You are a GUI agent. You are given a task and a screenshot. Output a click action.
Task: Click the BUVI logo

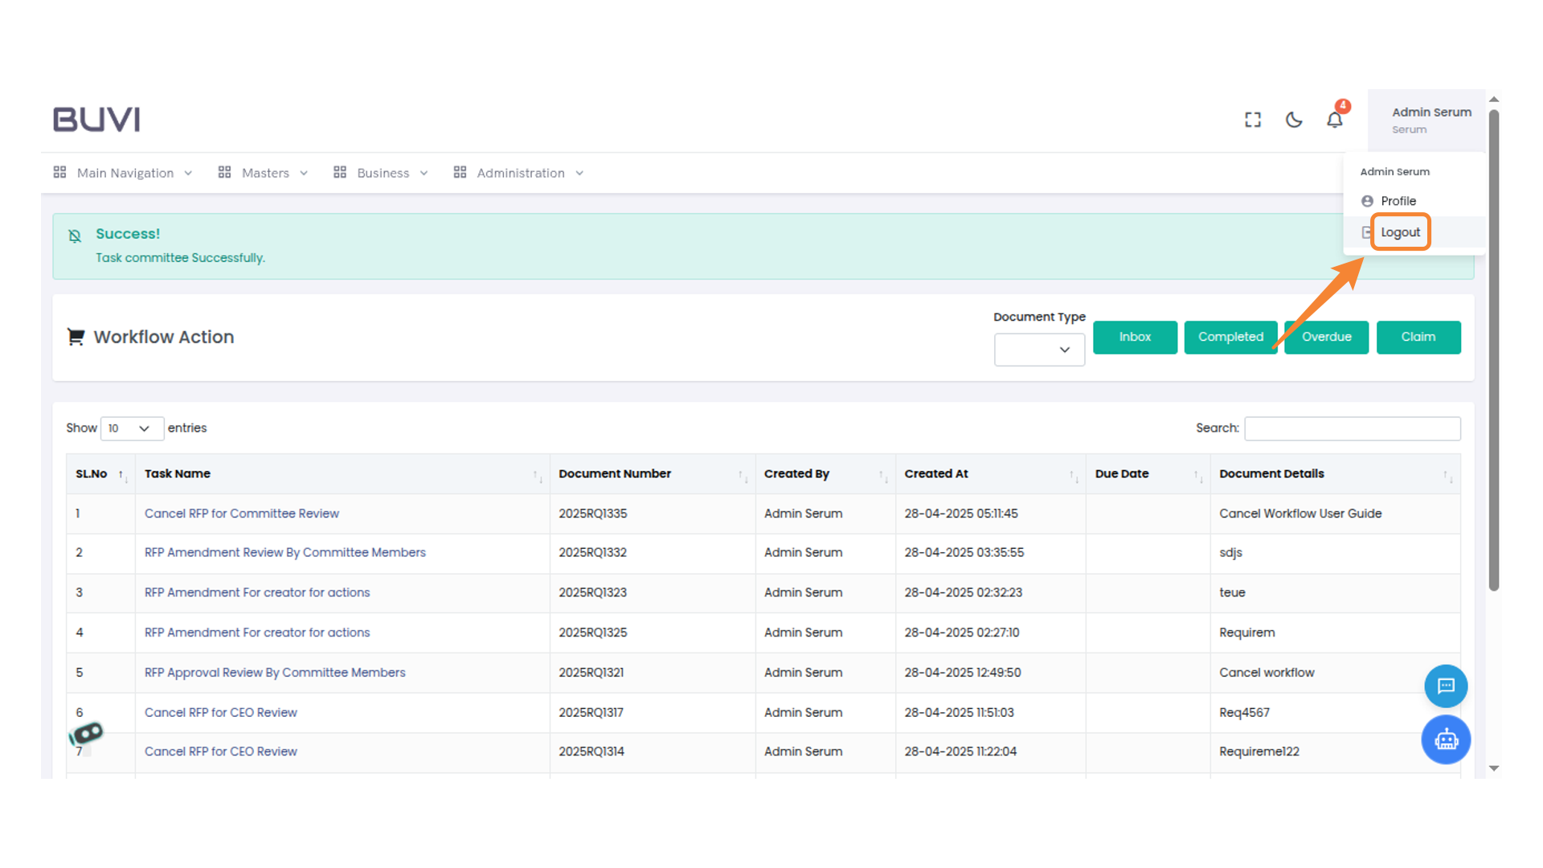pyautogui.click(x=96, y=119)
